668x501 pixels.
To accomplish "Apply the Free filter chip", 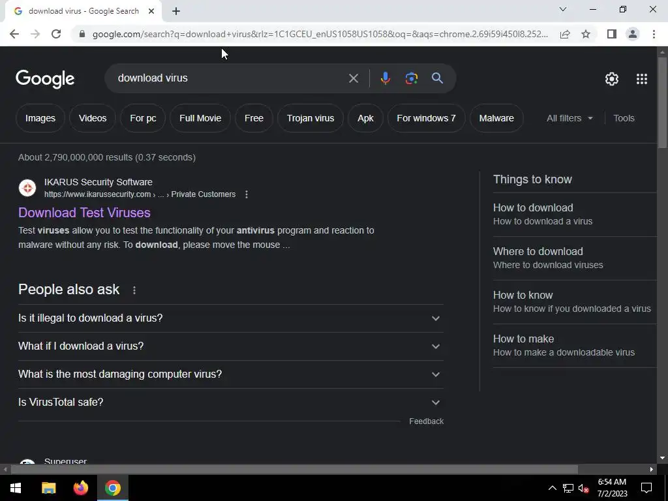I will [x=254, y=119].
